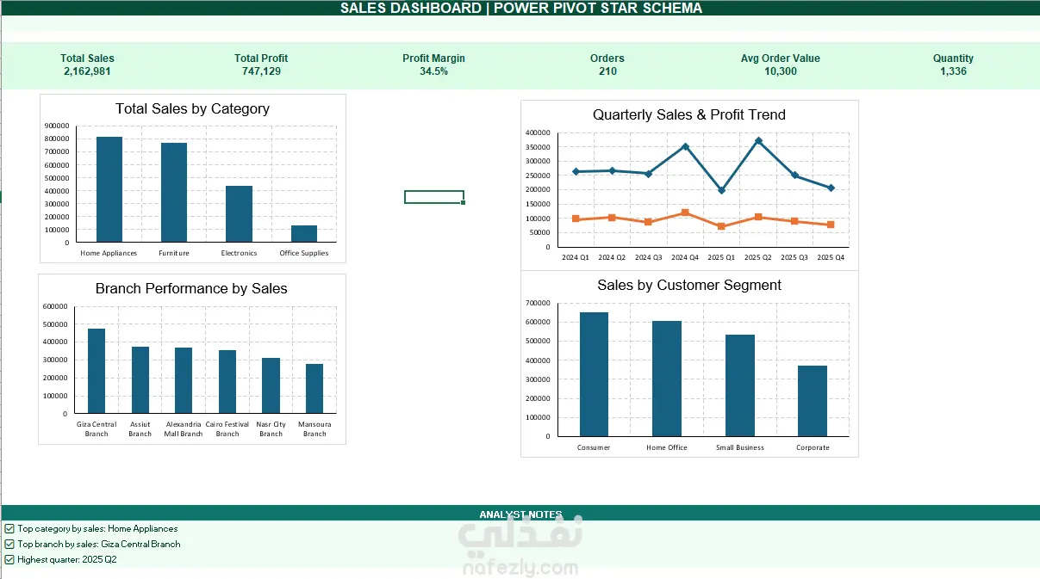The image size is (1040, 579).
Task: Click the Giza Central Branch bar
Action: tap(97, 371)
